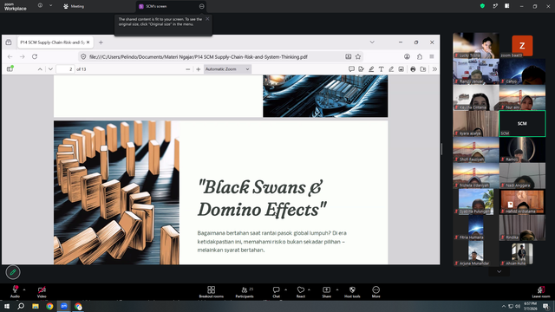Open the PDF viewer tools overflow menu

coord(434,69)
